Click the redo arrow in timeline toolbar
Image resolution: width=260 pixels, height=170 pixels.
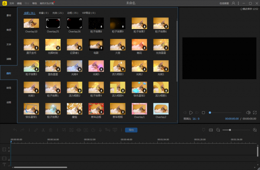pyautogui.click(x=23, y=130)
